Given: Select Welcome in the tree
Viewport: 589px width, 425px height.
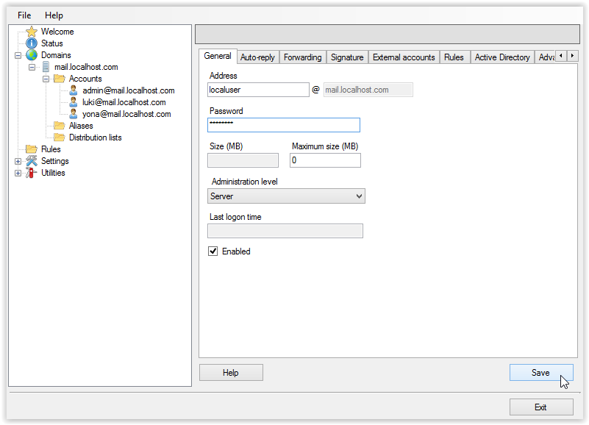Looking at the screenshot, I should pos(57,32).
